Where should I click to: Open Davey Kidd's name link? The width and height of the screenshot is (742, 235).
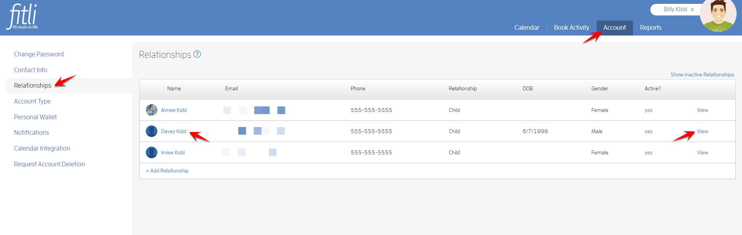pos(174,131)
